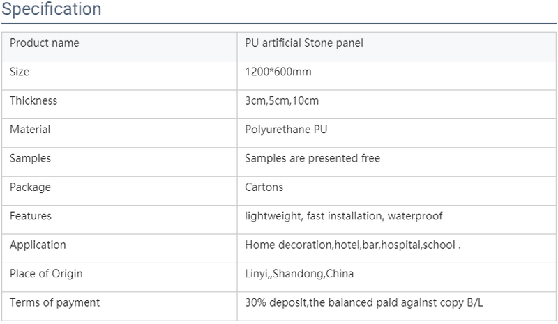558x324 pixels.
Task: Select the Cartons package value
Action: (x=264, y=187)
